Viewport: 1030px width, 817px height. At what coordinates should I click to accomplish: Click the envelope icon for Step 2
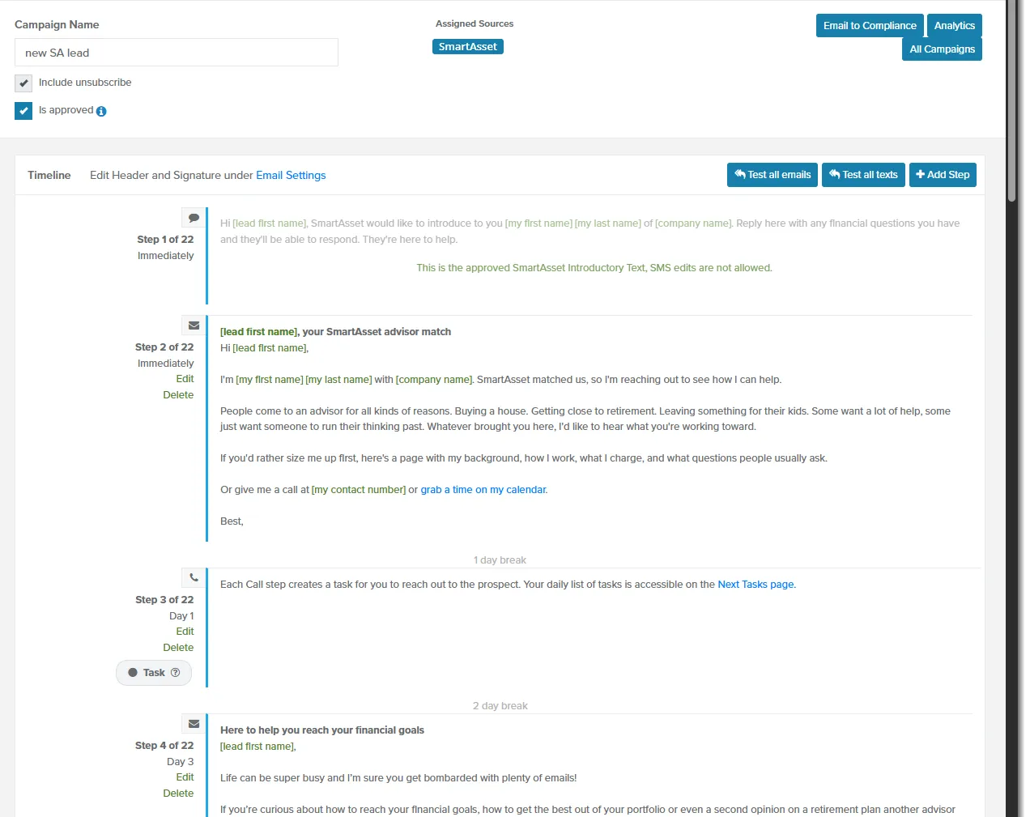[194, 326]
